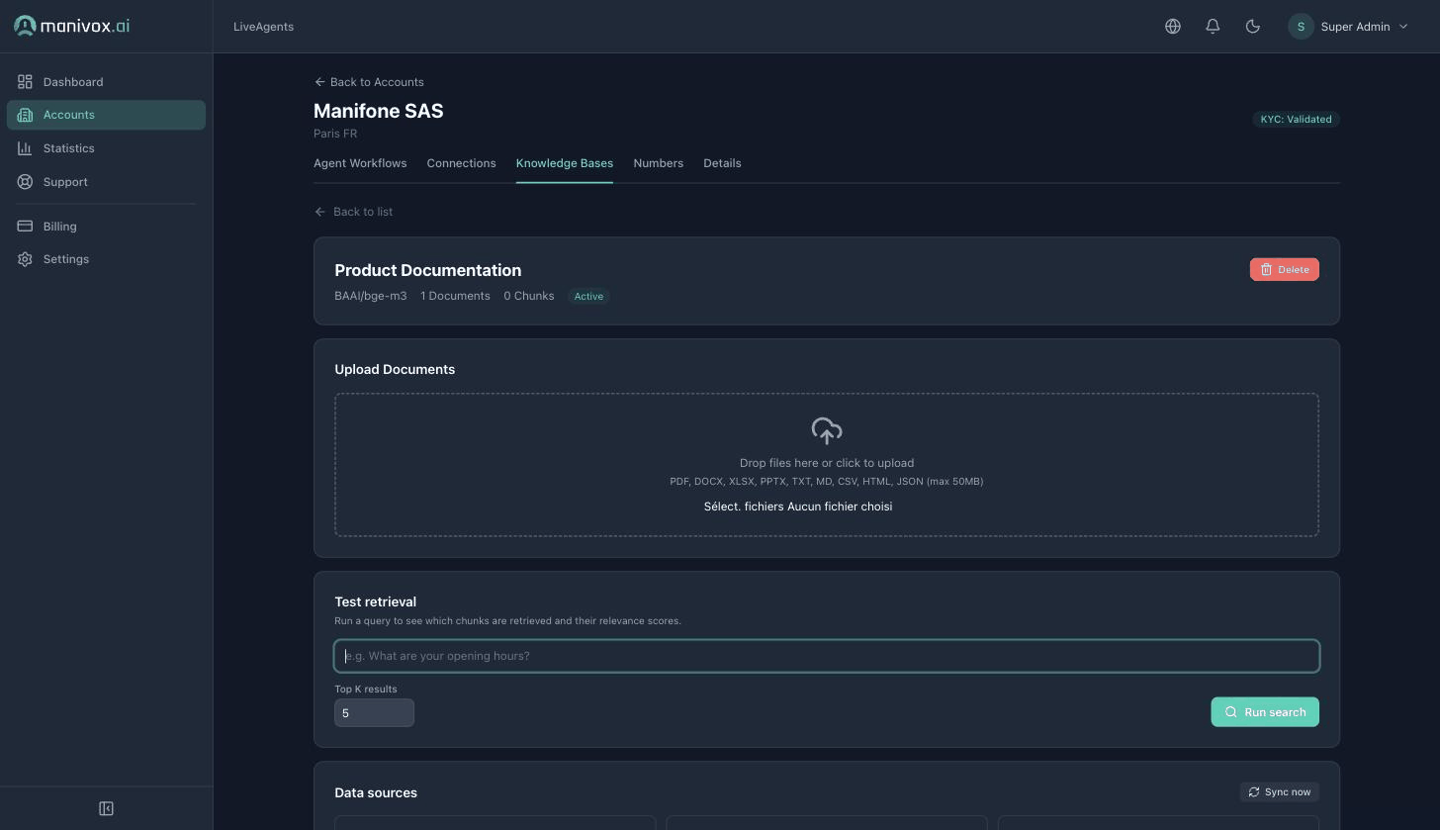Click the BAAI/bge-m3 model label
Viewport: 1440px width, 830px height.
371,296
